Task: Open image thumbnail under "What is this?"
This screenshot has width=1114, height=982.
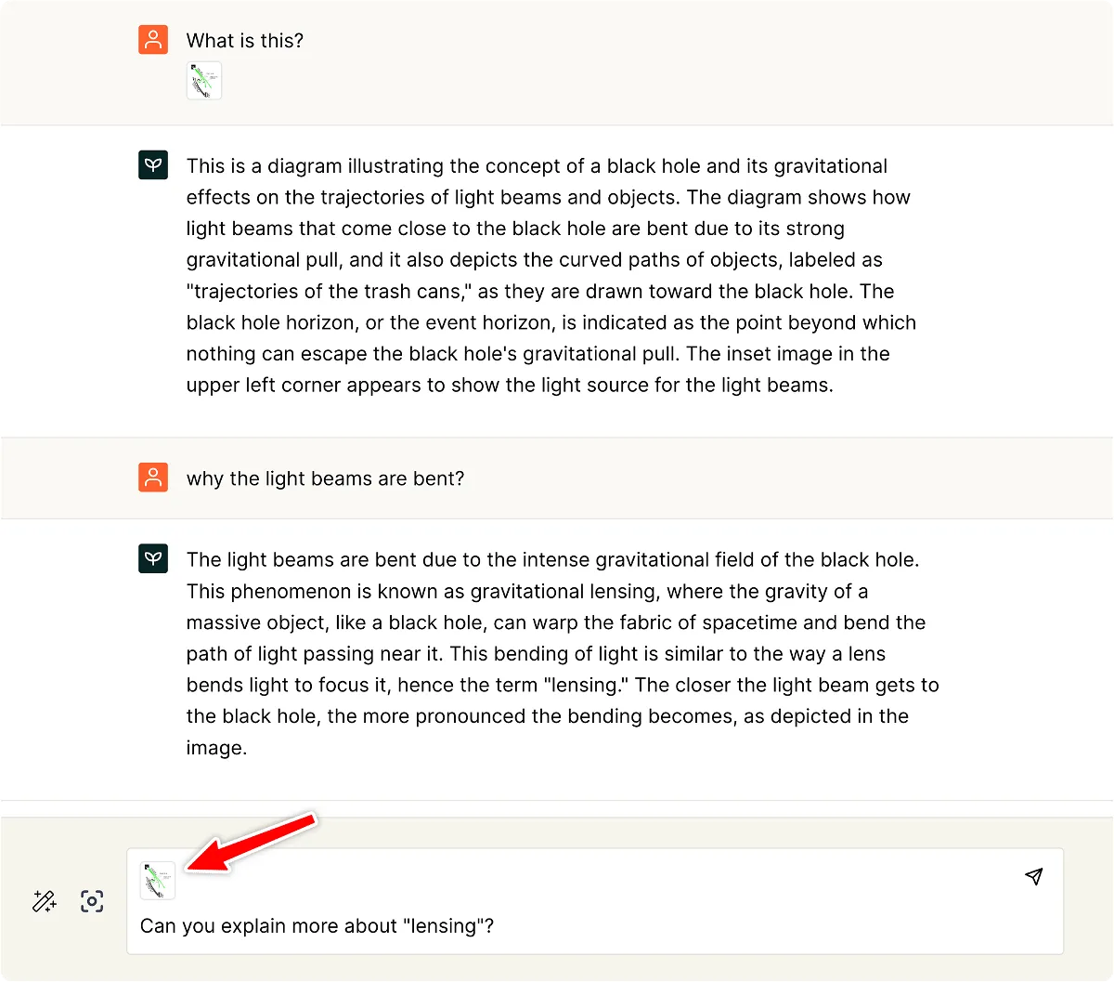Action: (204, 81)
